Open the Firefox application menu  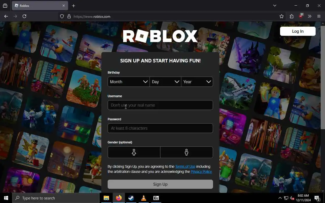(x=319, y=16)
